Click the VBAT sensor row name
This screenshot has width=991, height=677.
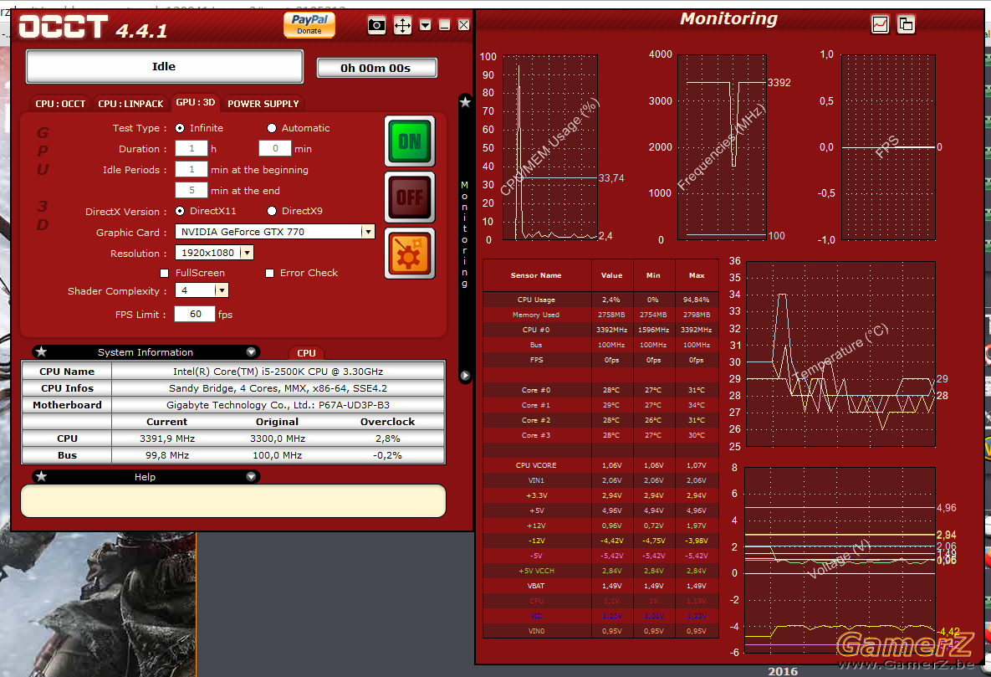(x=536, y=587)
